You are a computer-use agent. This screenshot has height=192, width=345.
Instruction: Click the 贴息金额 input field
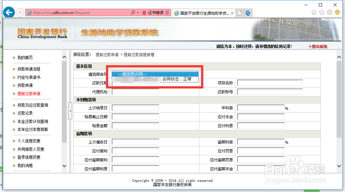click(136, 126)
